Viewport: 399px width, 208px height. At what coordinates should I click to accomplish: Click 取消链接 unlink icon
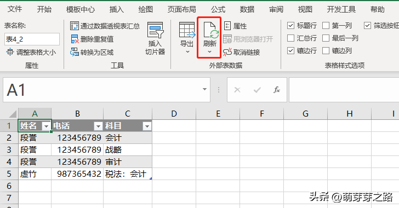pos(227,52)
